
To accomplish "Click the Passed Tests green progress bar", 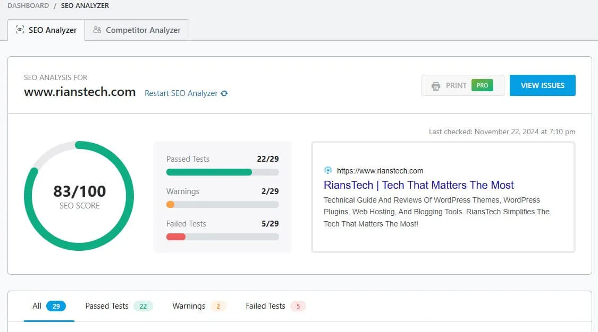I will pyautogui.click(x=208, y=172).
